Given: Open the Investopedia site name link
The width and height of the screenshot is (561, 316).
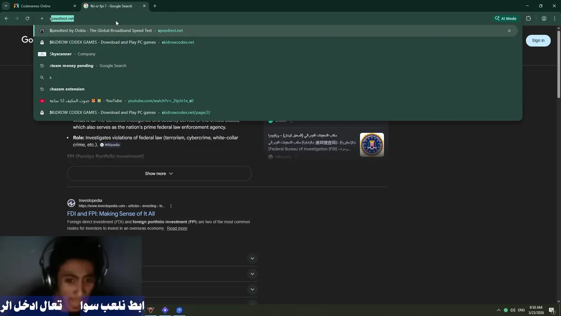Looking at the screenshot, I should pyautogui.click(x=90, y=201).
